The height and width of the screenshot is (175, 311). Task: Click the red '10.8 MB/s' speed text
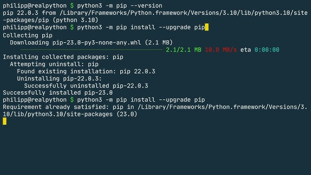[x=221, y=49]
